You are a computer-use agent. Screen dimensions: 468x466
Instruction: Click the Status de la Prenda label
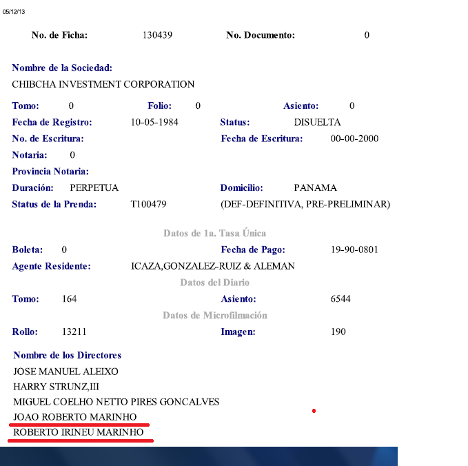(54, 204)
